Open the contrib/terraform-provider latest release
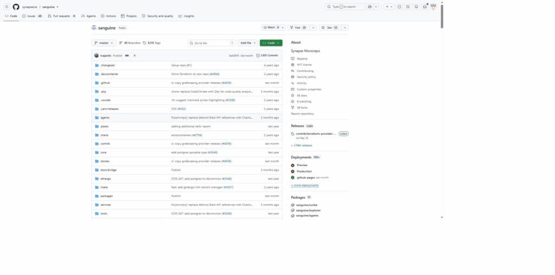Viewport: 555px width, 275px height. [316, 134]
